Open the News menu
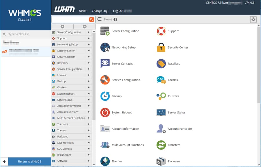The height and width of the screenshot is (167, 261). click(x=82, y=11)
